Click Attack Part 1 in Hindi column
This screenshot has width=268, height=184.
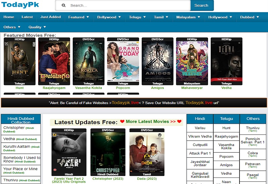click(x=200, y=153)
